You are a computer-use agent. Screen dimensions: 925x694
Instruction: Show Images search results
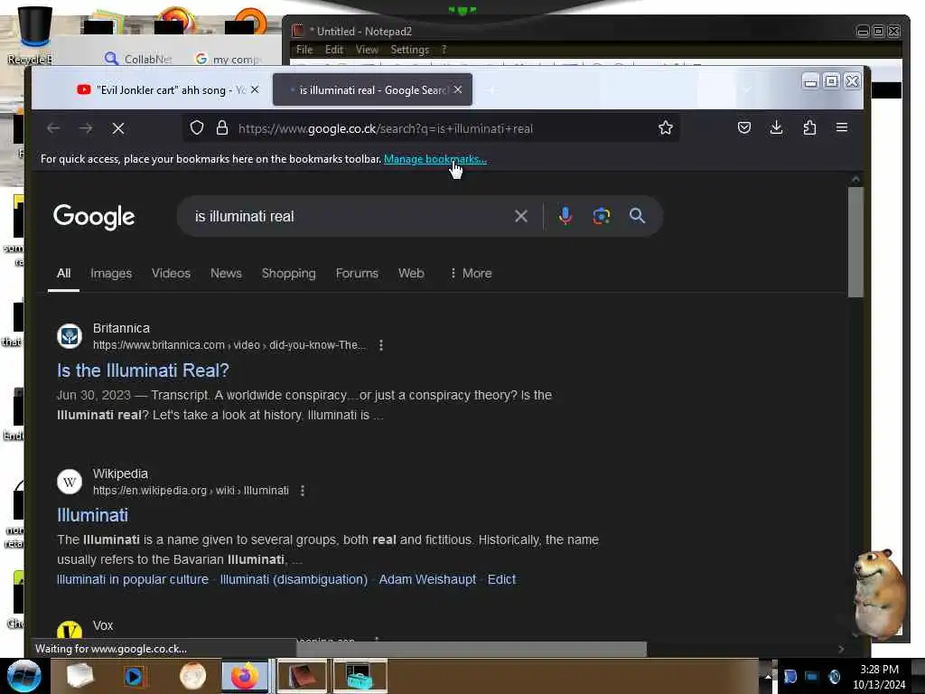click(x=111, y=273)
